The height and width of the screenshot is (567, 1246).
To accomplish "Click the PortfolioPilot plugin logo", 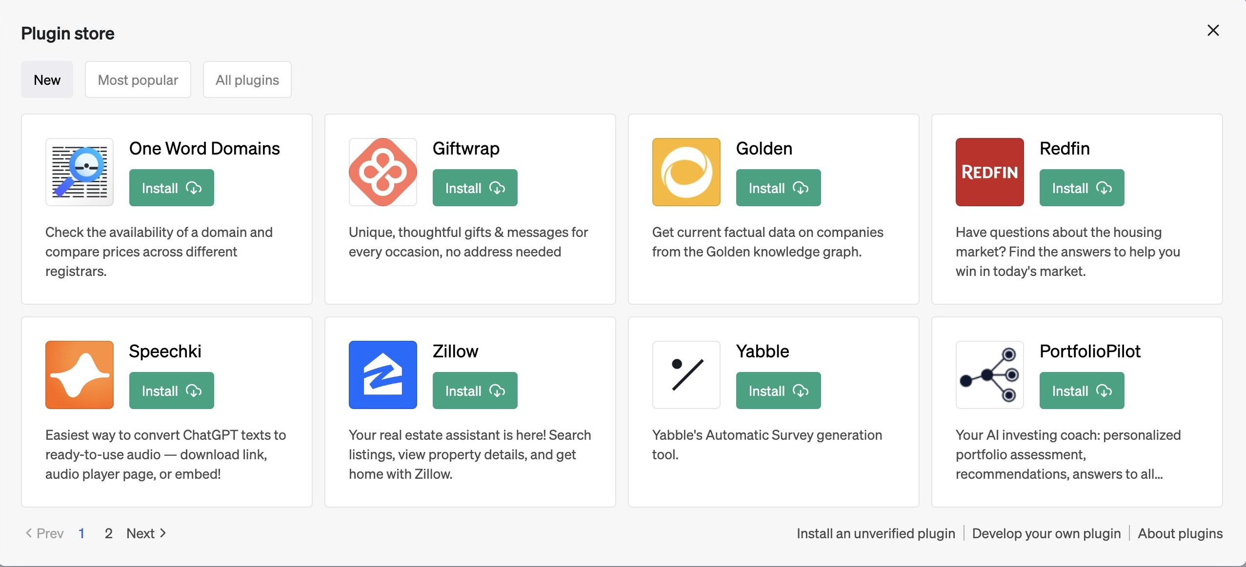I will tap(990, 375).
